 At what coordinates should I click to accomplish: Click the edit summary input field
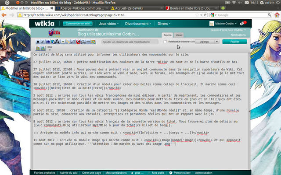click(130, 42)
